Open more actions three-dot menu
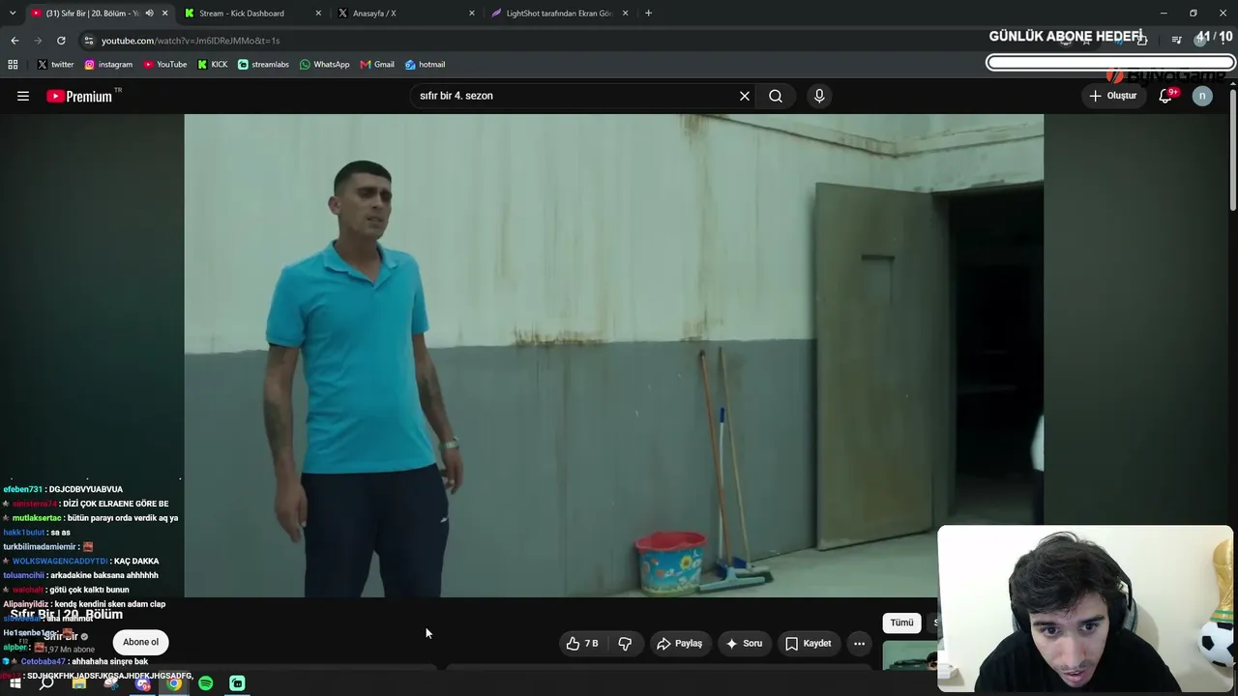This screenshot has height=696, width=1238. coord(859,643)
